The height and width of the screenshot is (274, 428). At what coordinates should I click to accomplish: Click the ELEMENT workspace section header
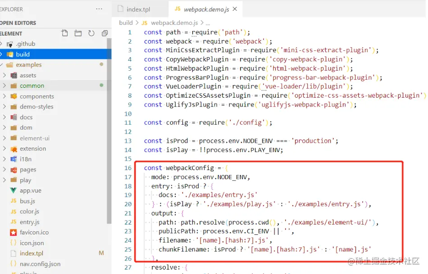tap(11, 34)
